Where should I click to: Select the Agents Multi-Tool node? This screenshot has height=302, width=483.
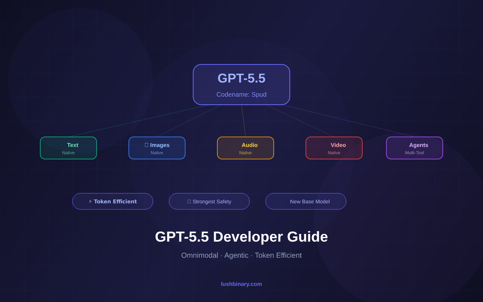point(415,148)
